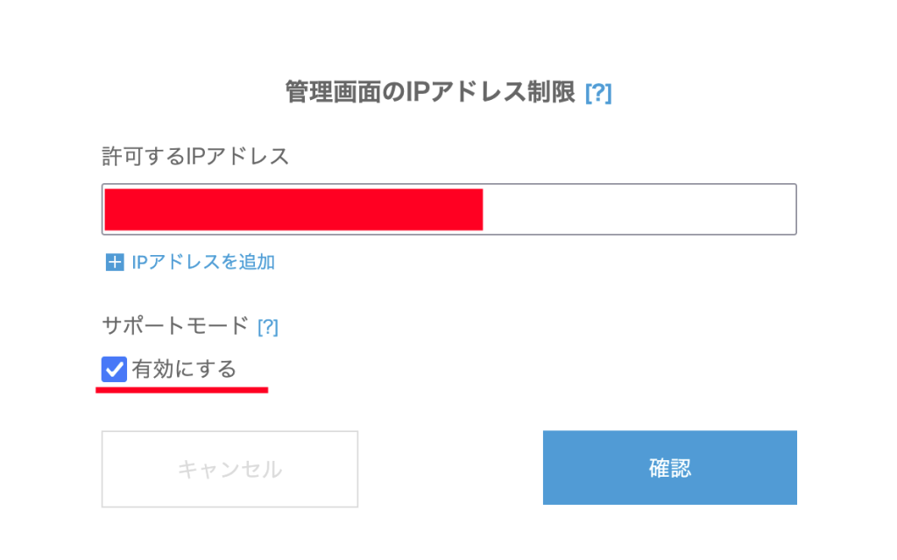
Task: Click the grey キャンセル text inside its button
Action: coord(230,470)
